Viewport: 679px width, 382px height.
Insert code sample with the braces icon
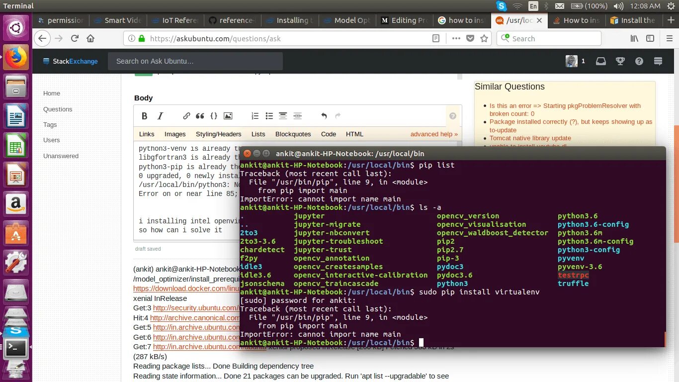click(214, 116)
